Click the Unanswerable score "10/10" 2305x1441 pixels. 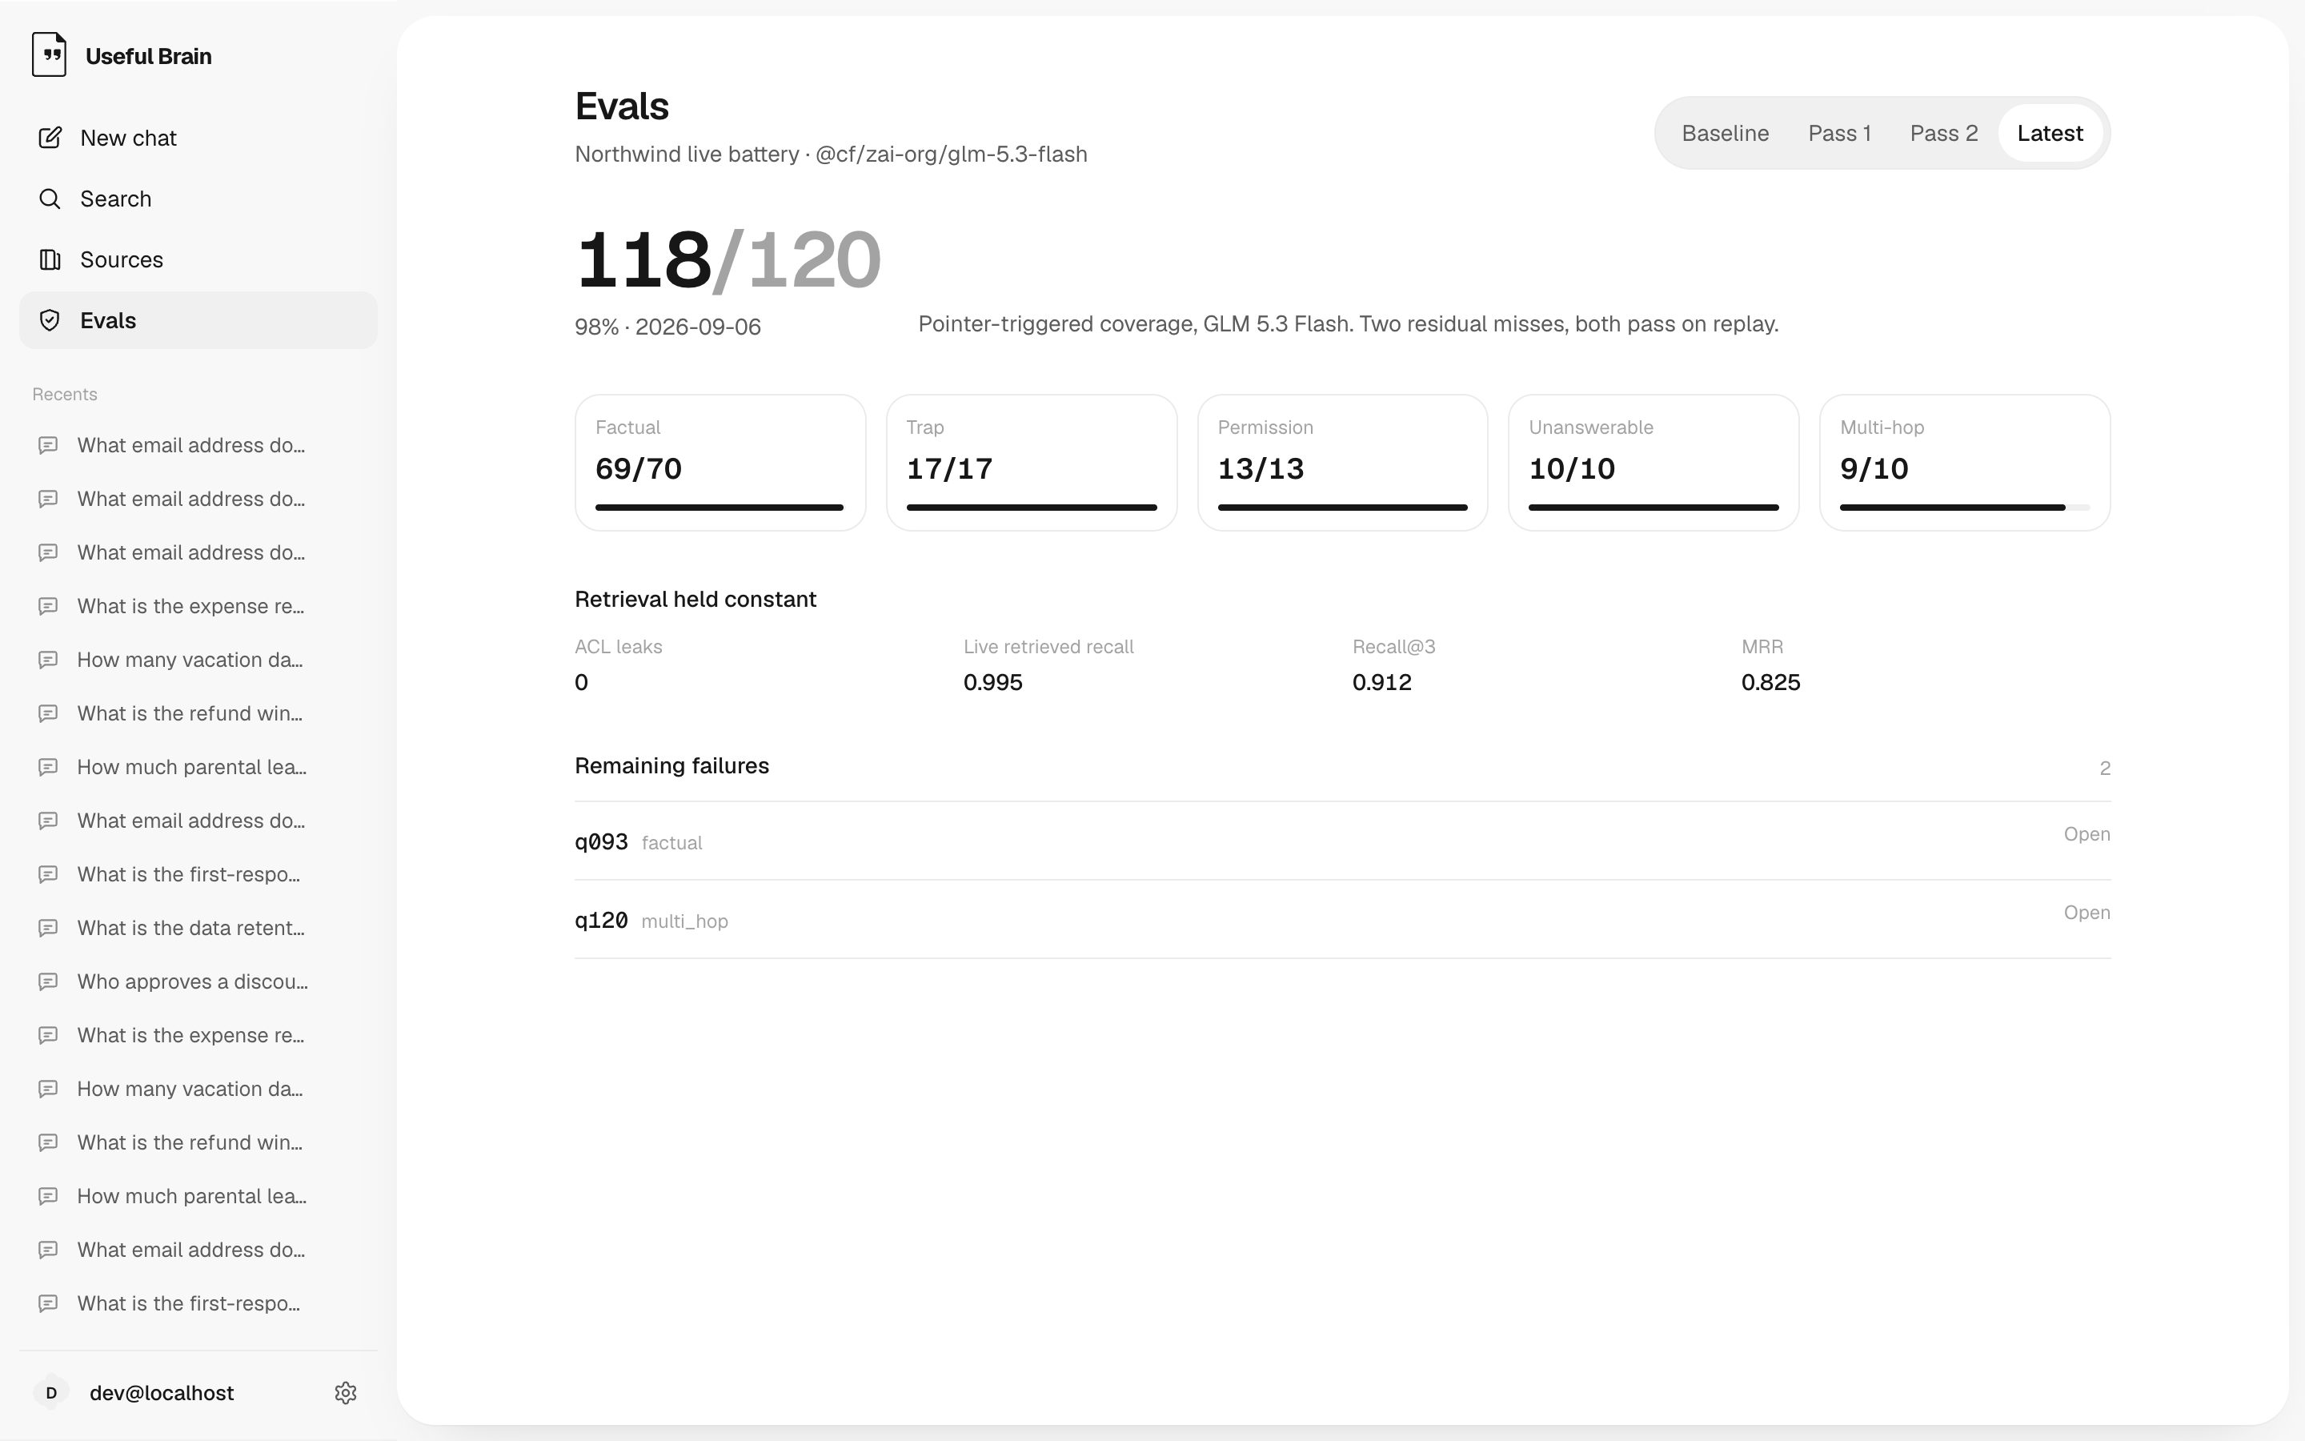click(x=1572, y=468)
